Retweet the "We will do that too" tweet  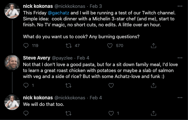tap(69, 113)
